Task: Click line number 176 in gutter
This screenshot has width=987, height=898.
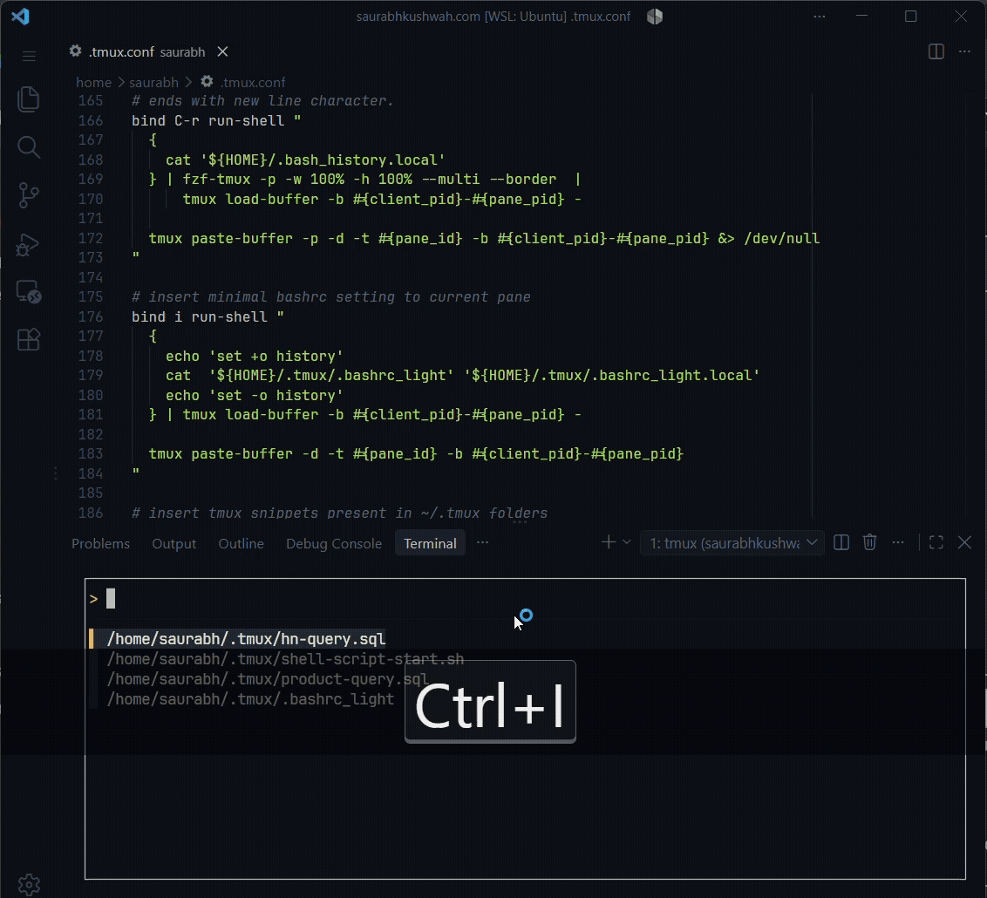Action: pyautogui.click(x=91, y=316)
